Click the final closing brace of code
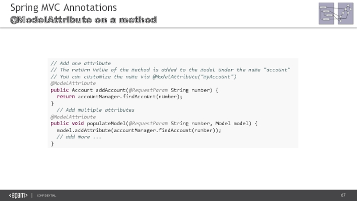 52,143
